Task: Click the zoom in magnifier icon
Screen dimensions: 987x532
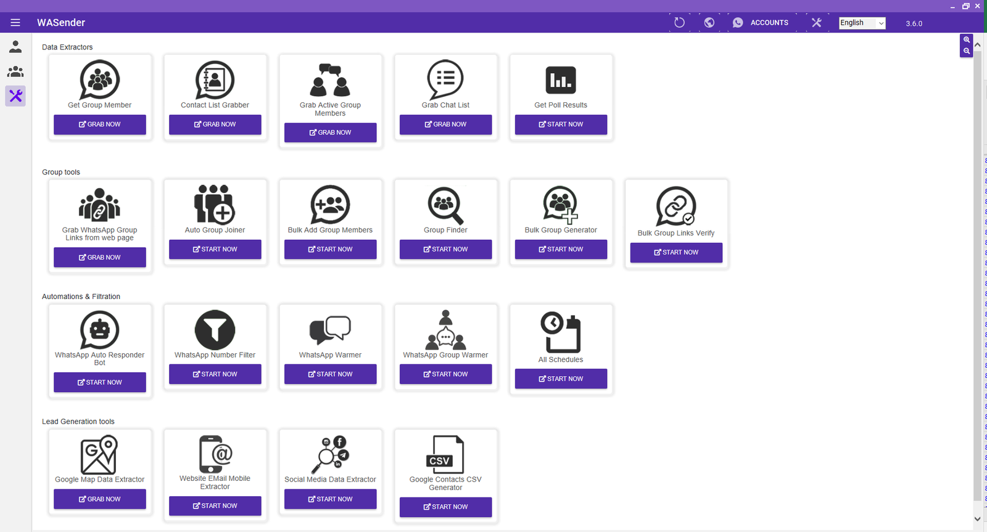Action: point(967,40)
